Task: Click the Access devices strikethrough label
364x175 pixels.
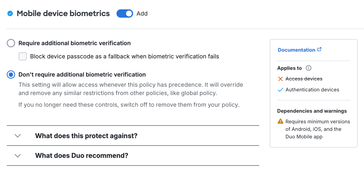Action: (x=303, y=79)
